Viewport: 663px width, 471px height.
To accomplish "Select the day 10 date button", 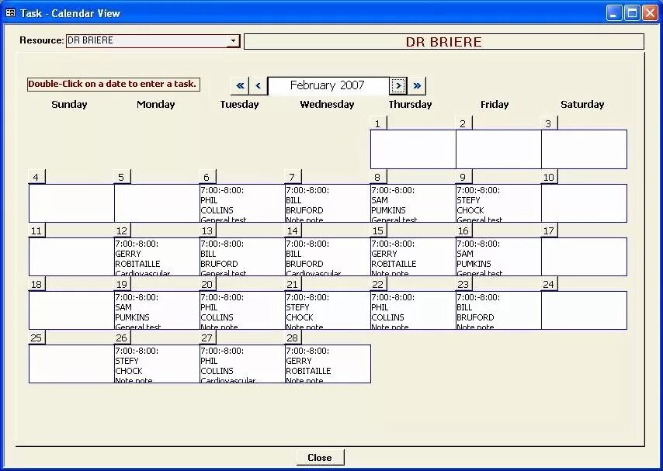I will (x=549, y=177).
